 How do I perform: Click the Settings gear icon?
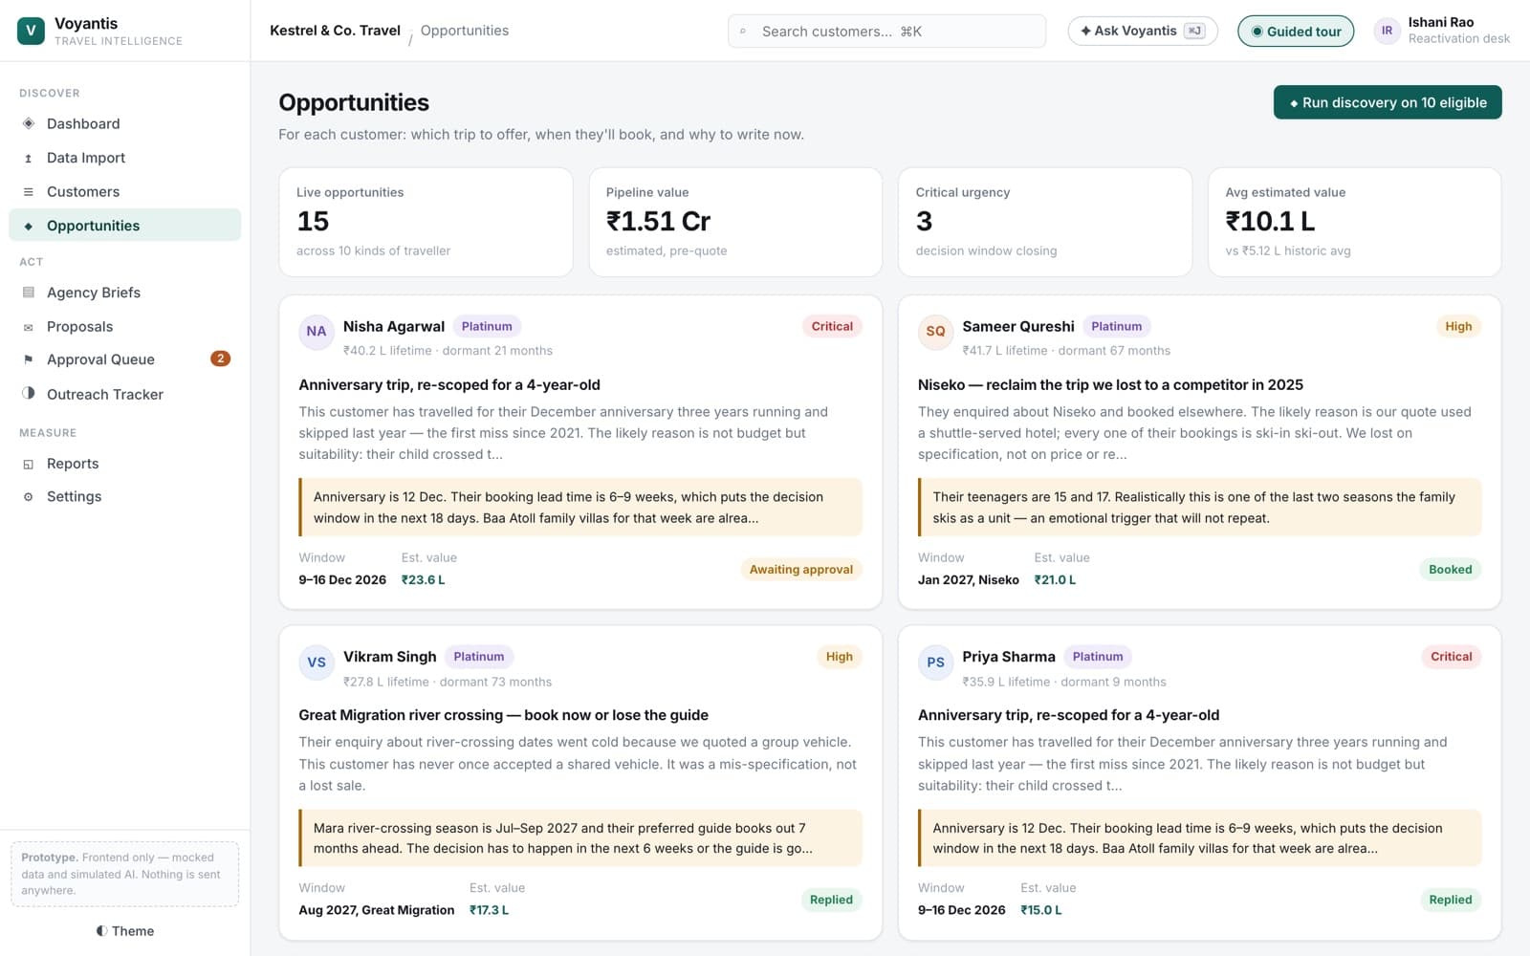pos(29,497)
